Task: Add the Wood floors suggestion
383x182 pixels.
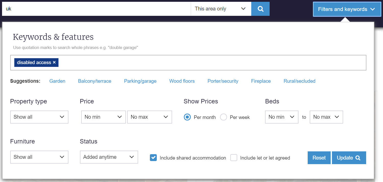Action: [x=182, y=81]
